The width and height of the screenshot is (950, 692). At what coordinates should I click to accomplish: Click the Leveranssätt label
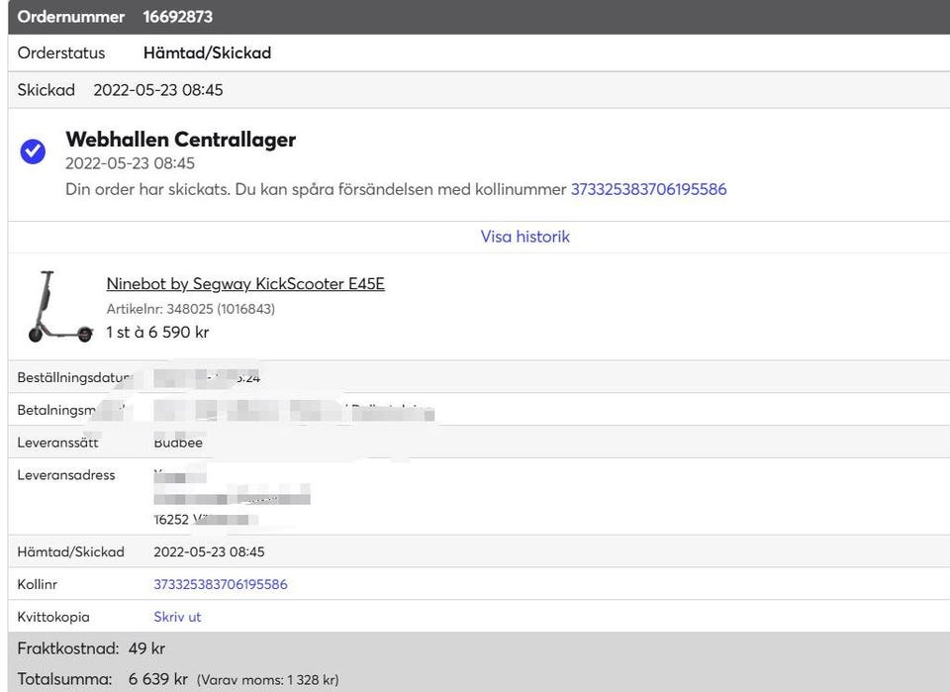point(57,443)
